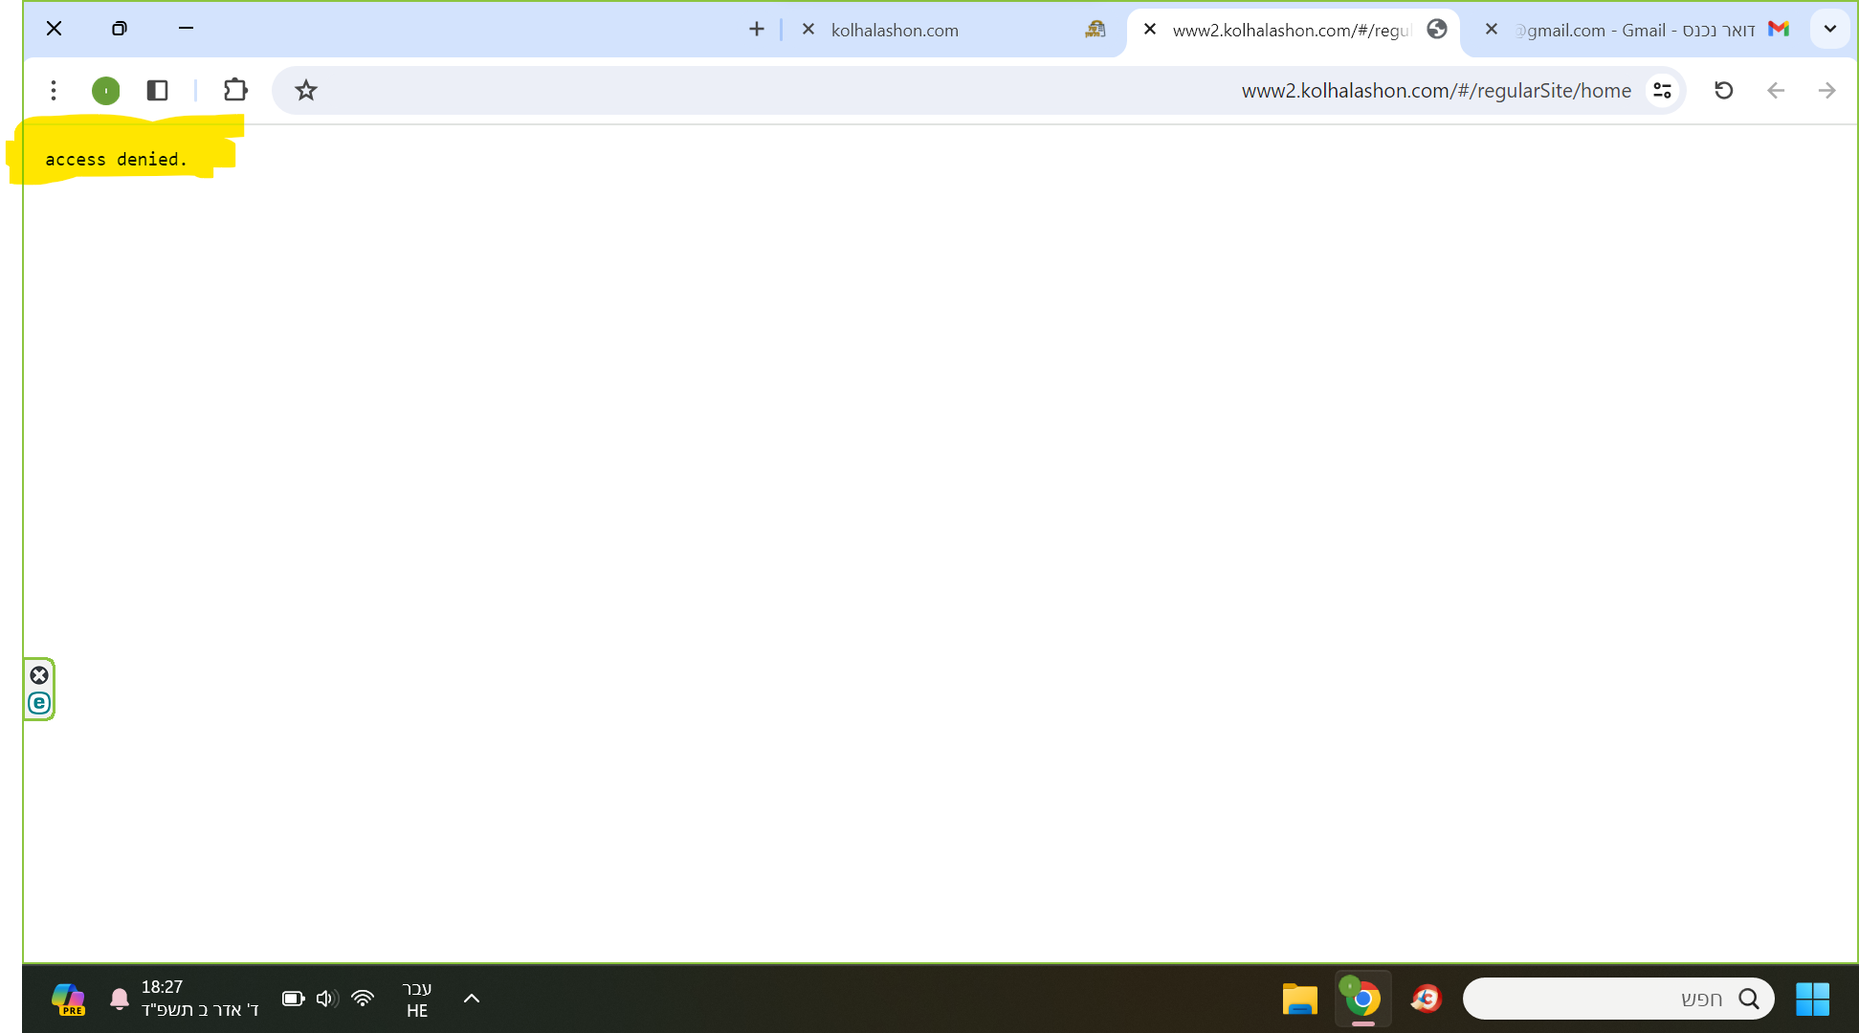Open the Chrome extensions puzzle icon
The height and width of the screenshot is (1033, 1859).
click(235, 90)
